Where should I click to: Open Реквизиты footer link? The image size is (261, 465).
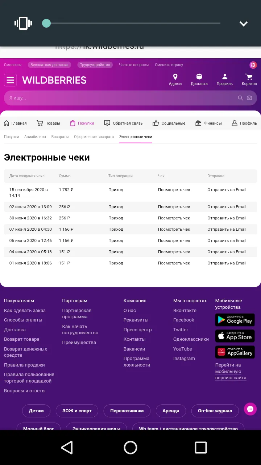click(136, 320)
